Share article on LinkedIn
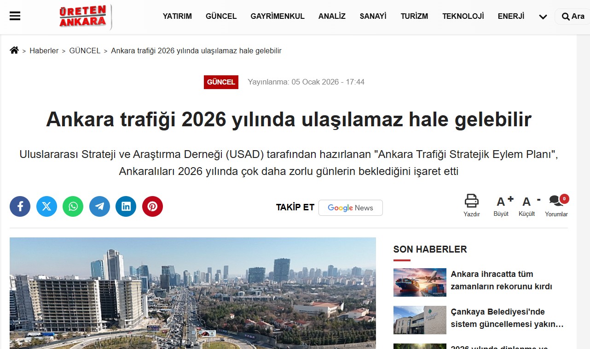 (126, 207)
